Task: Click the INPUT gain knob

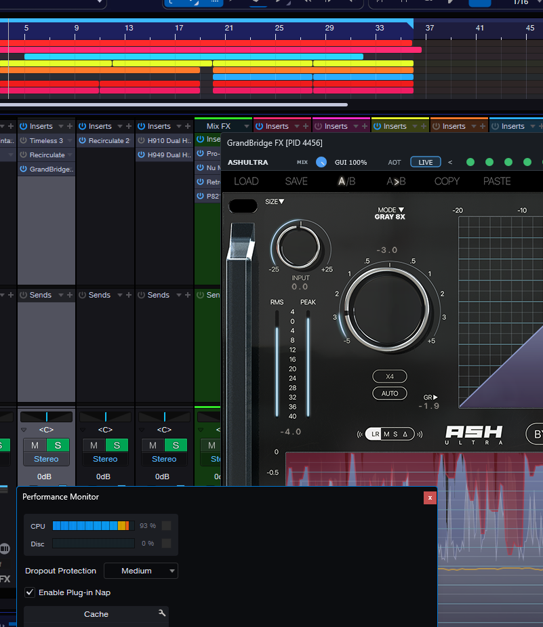Action: (299, 246)
